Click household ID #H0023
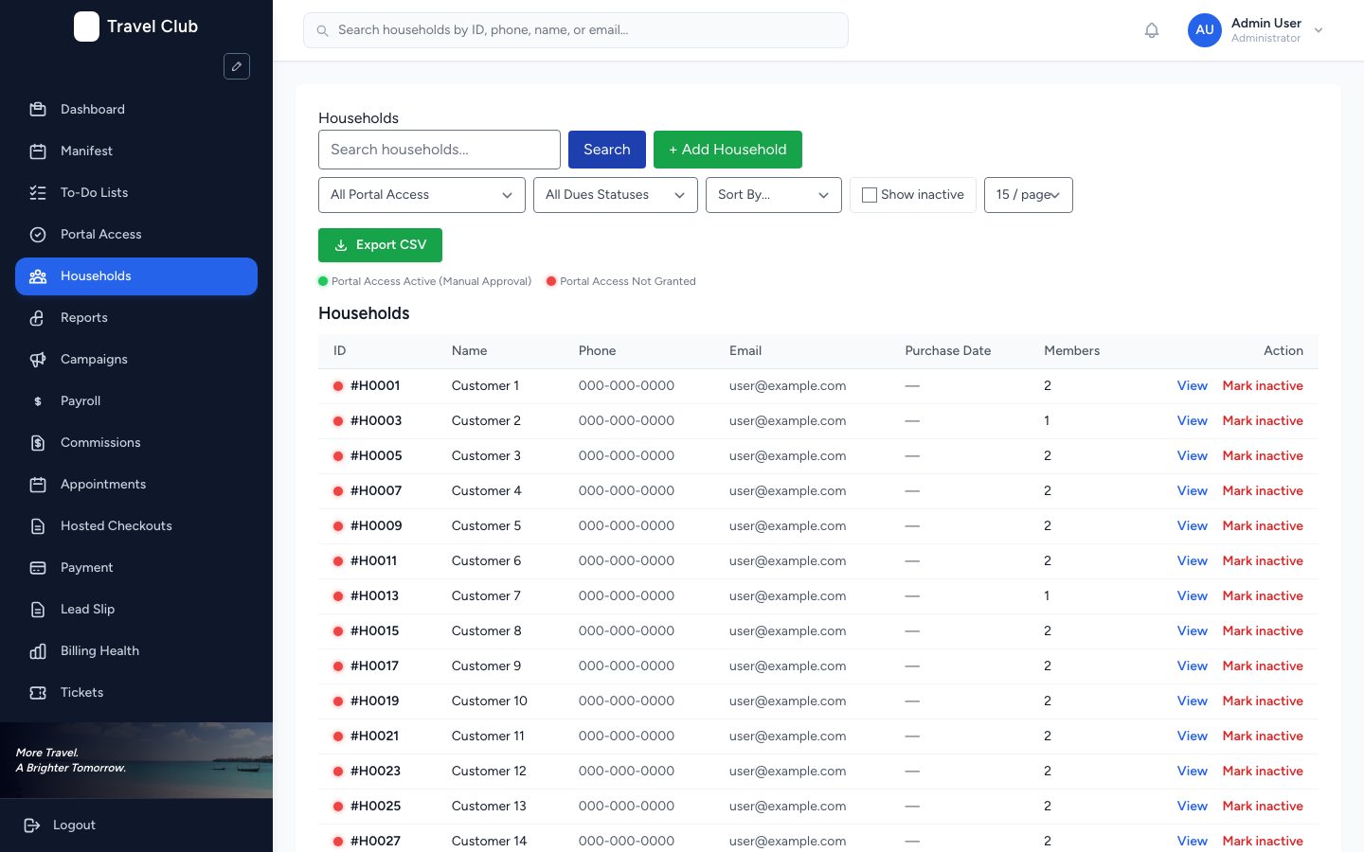Viewport: 1364px width, 852px height. 375,772
